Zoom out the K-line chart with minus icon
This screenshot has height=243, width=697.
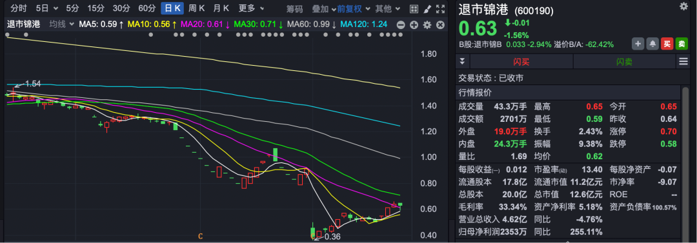click(x=401, y=25)
